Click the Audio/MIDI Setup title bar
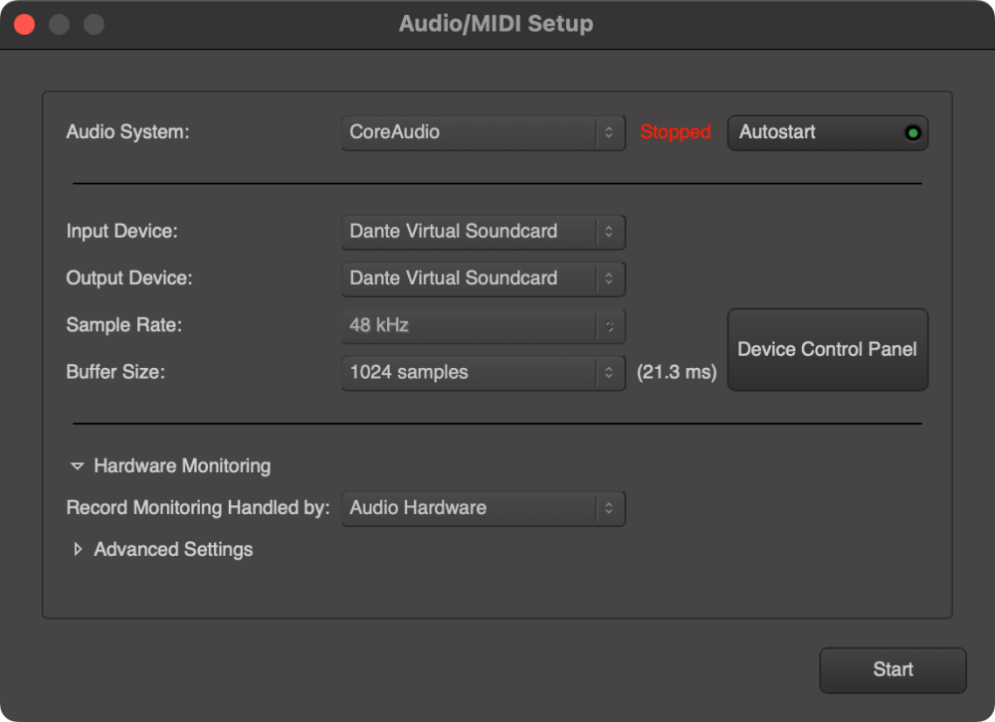This screenshot has height=722, width=995. [496, 24]
